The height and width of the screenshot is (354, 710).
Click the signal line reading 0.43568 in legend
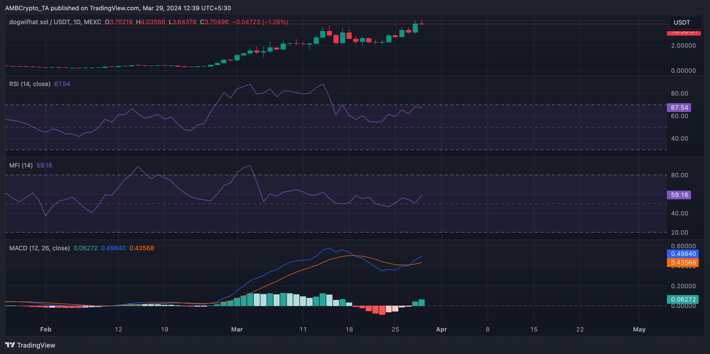[x=142, y=248]
